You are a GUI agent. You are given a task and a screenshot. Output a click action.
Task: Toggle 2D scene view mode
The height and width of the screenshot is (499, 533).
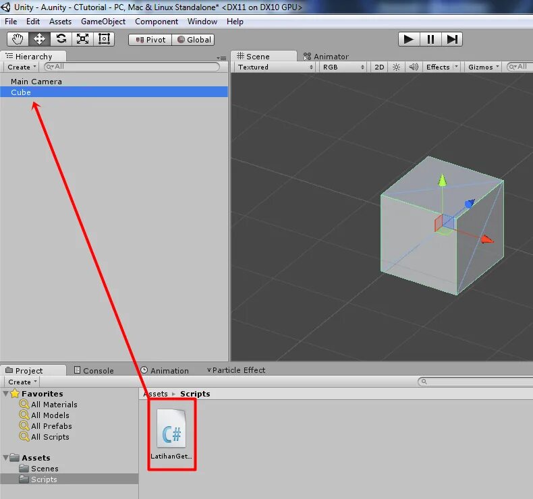pos(379,67)
